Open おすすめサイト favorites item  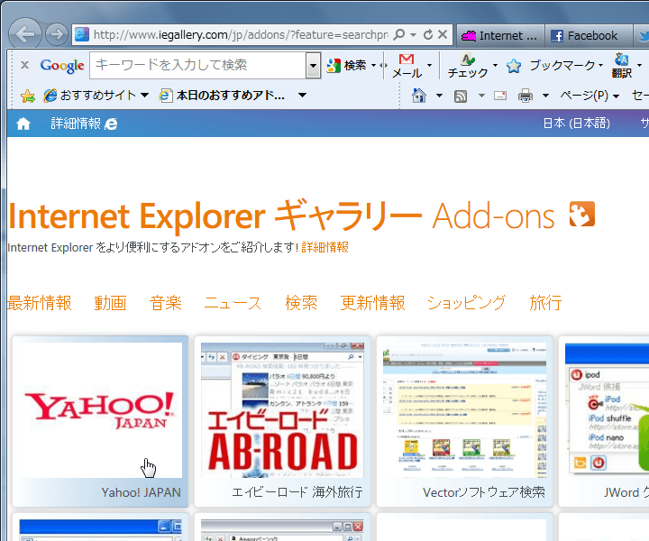(x=90, y=96)
